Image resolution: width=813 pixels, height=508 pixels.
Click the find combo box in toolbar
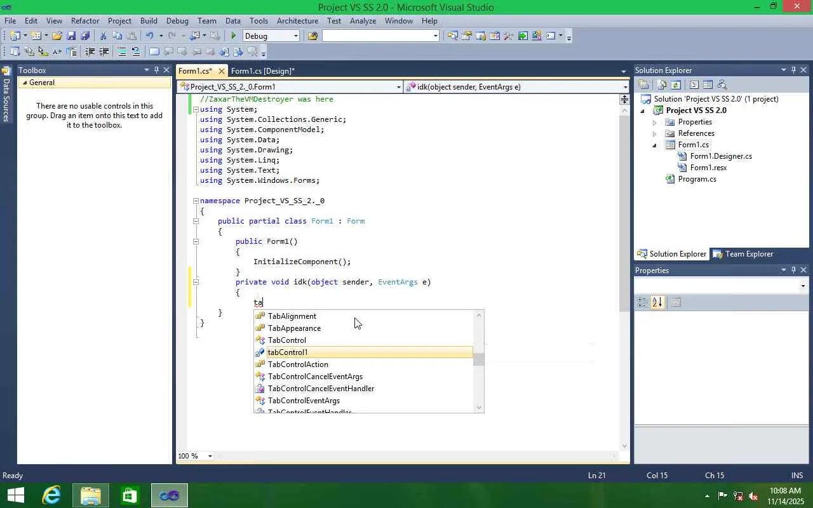380,36
